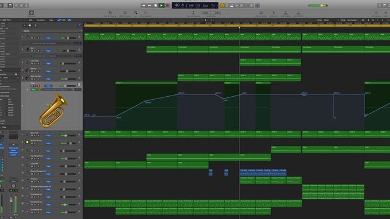Click the Stop transport button
The height and width of the screenshot is (219, 390).
(155, 5)
